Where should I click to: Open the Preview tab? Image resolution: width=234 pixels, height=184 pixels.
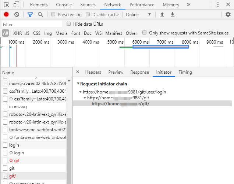[116, 72]
